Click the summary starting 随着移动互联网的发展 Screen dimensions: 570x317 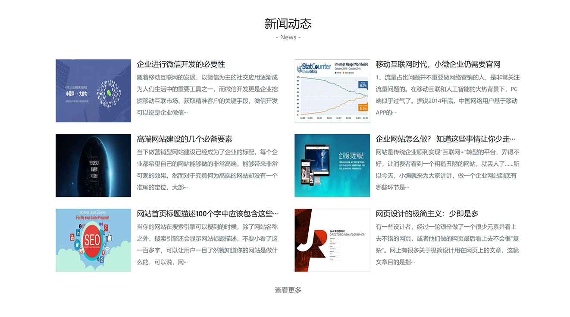pos(207,95)
